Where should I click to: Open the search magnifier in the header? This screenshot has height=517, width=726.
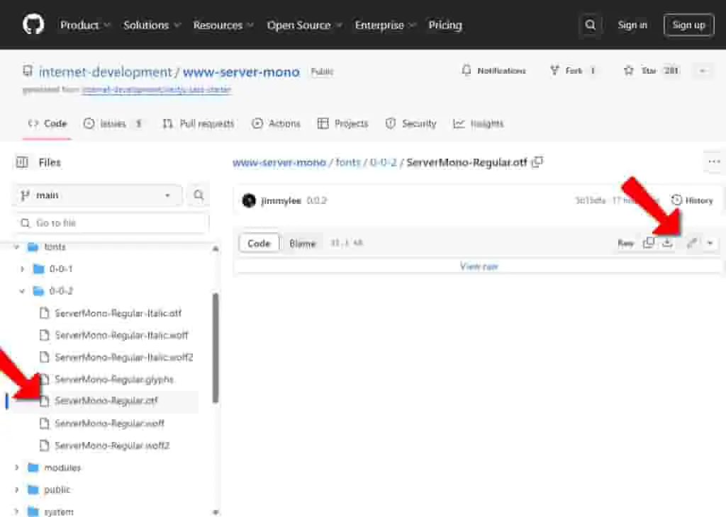coord(590,25)
